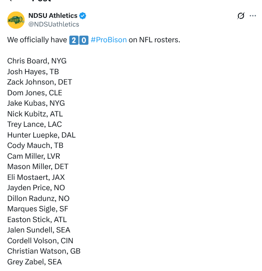
Task: Click the Chris Board, NYG line
Action: [37, 61]
